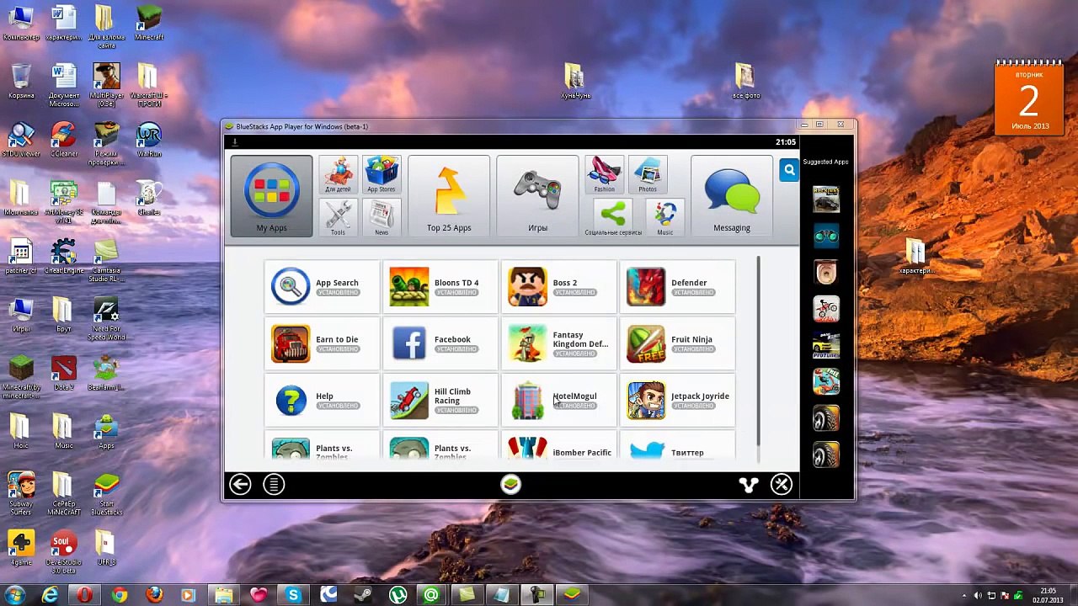1078x606 pixels.
Task: Open the Minecraft desktop shortcut
Action: [149, 24]
